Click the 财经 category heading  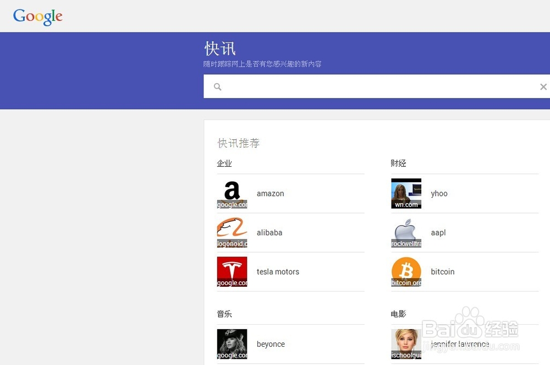coord(398,163)
